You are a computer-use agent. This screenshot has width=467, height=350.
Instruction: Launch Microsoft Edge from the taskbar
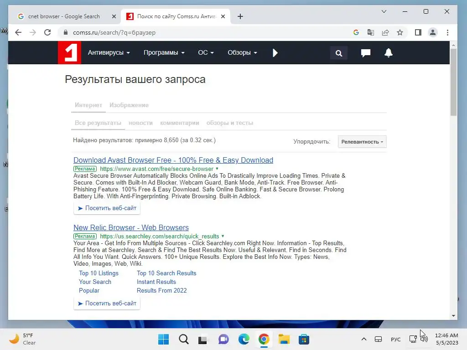click(x=244, y=339)
